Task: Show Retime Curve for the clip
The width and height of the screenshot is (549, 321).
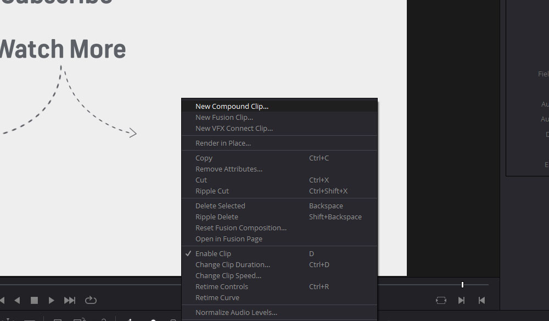Action: point(217,298)
